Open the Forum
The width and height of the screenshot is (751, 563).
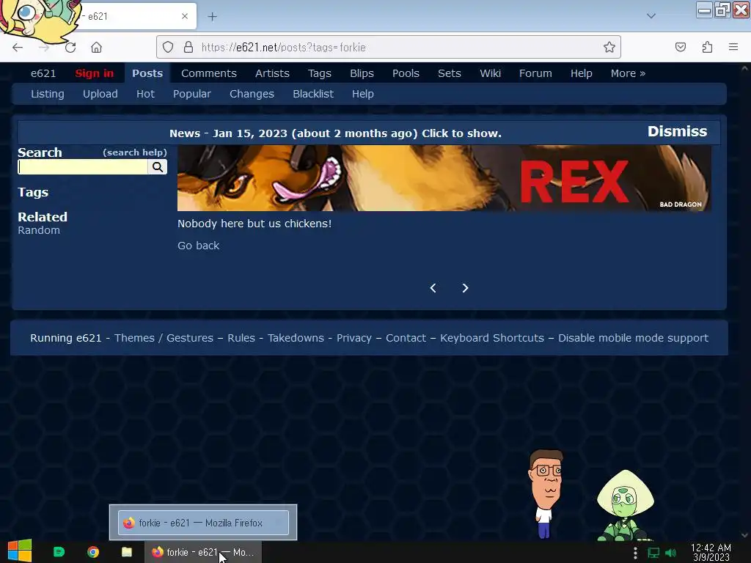pos(535,73)
